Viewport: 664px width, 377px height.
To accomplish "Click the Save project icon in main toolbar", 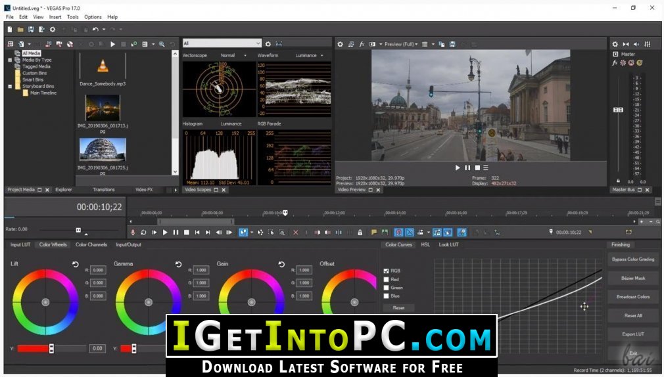I will coord(31,30).
